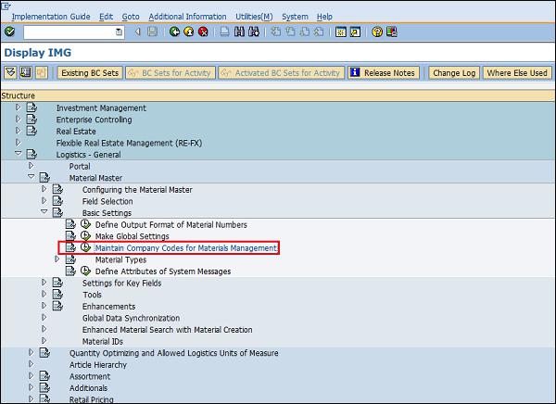Open documentation icon for Material Types
The width and height of the screenshot is (556, 404).
[70, 260]
